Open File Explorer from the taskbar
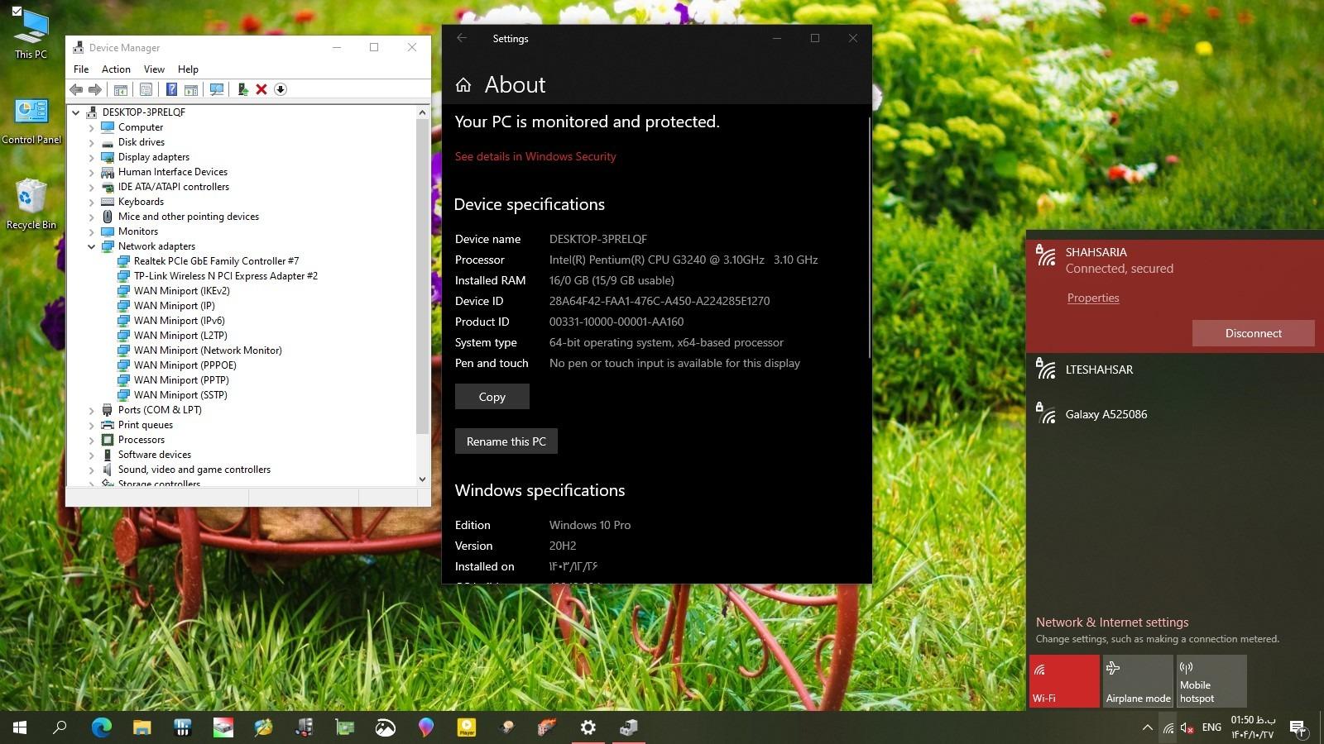The width and height of the screenshot is (1324, 744). point(142,727)
